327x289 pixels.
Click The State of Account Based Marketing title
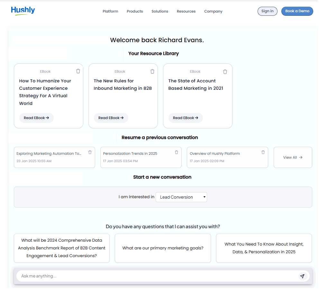[195, 85]
